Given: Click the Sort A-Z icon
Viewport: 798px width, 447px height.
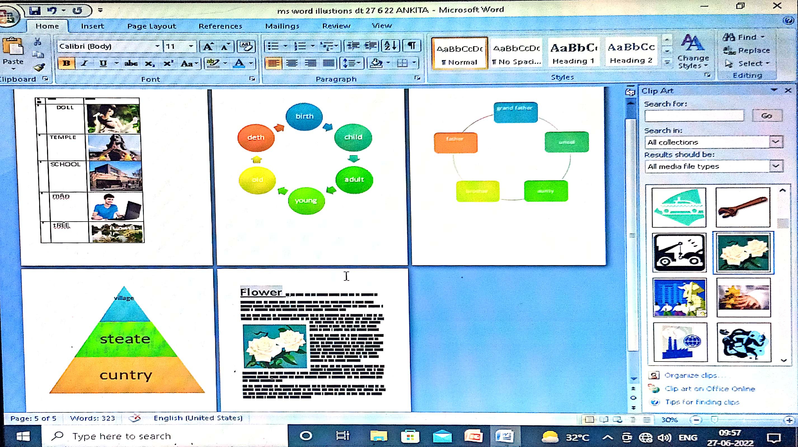Looking at the screenshot, I should tap(390, 46).
